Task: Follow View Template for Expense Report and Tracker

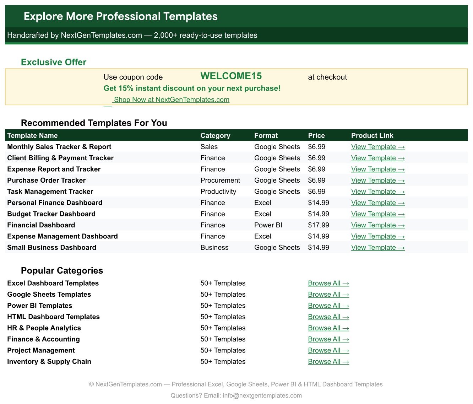Action: (378, 169)
